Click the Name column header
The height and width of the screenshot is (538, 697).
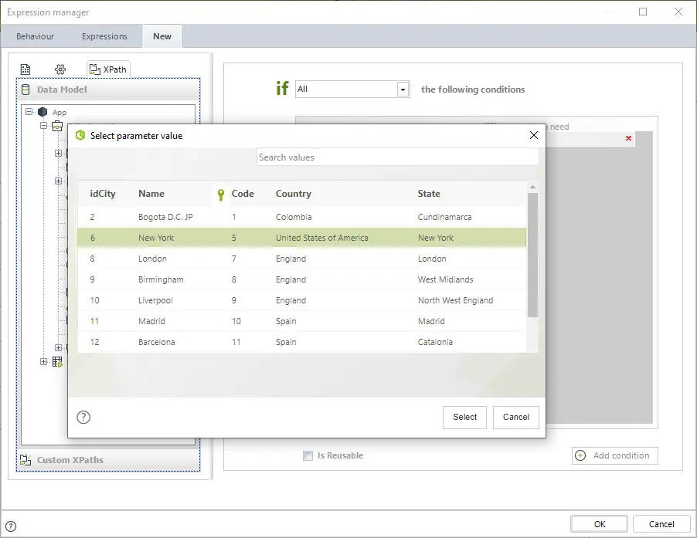(x=151, y=194)
